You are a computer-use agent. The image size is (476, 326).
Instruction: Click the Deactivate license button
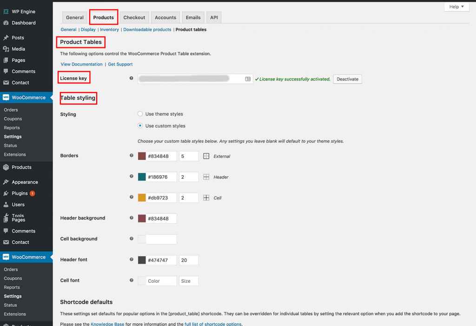[x=347, y=79]
